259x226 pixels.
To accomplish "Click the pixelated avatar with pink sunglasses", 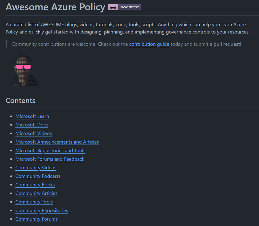I will point(24,70).
